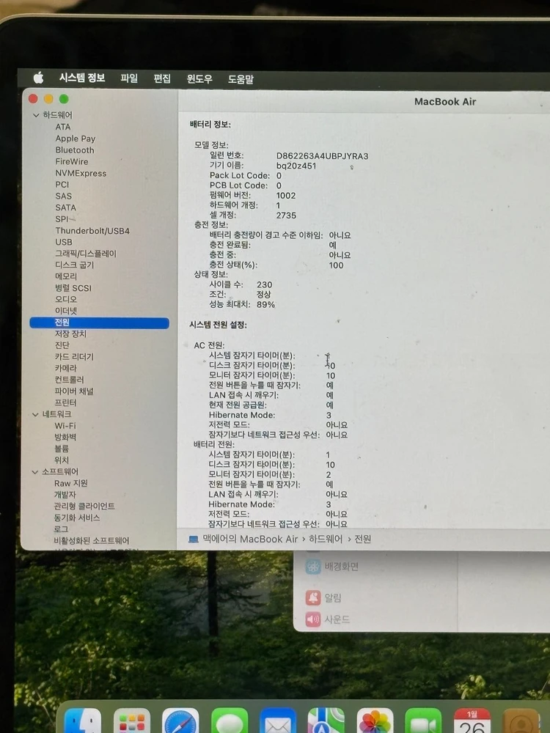Select Raw 지원 under 소프트웨어

pos(71,483)
